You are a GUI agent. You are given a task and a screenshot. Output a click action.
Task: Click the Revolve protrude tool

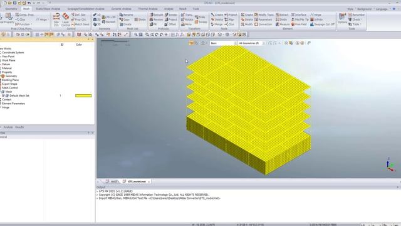click(156, 19)
